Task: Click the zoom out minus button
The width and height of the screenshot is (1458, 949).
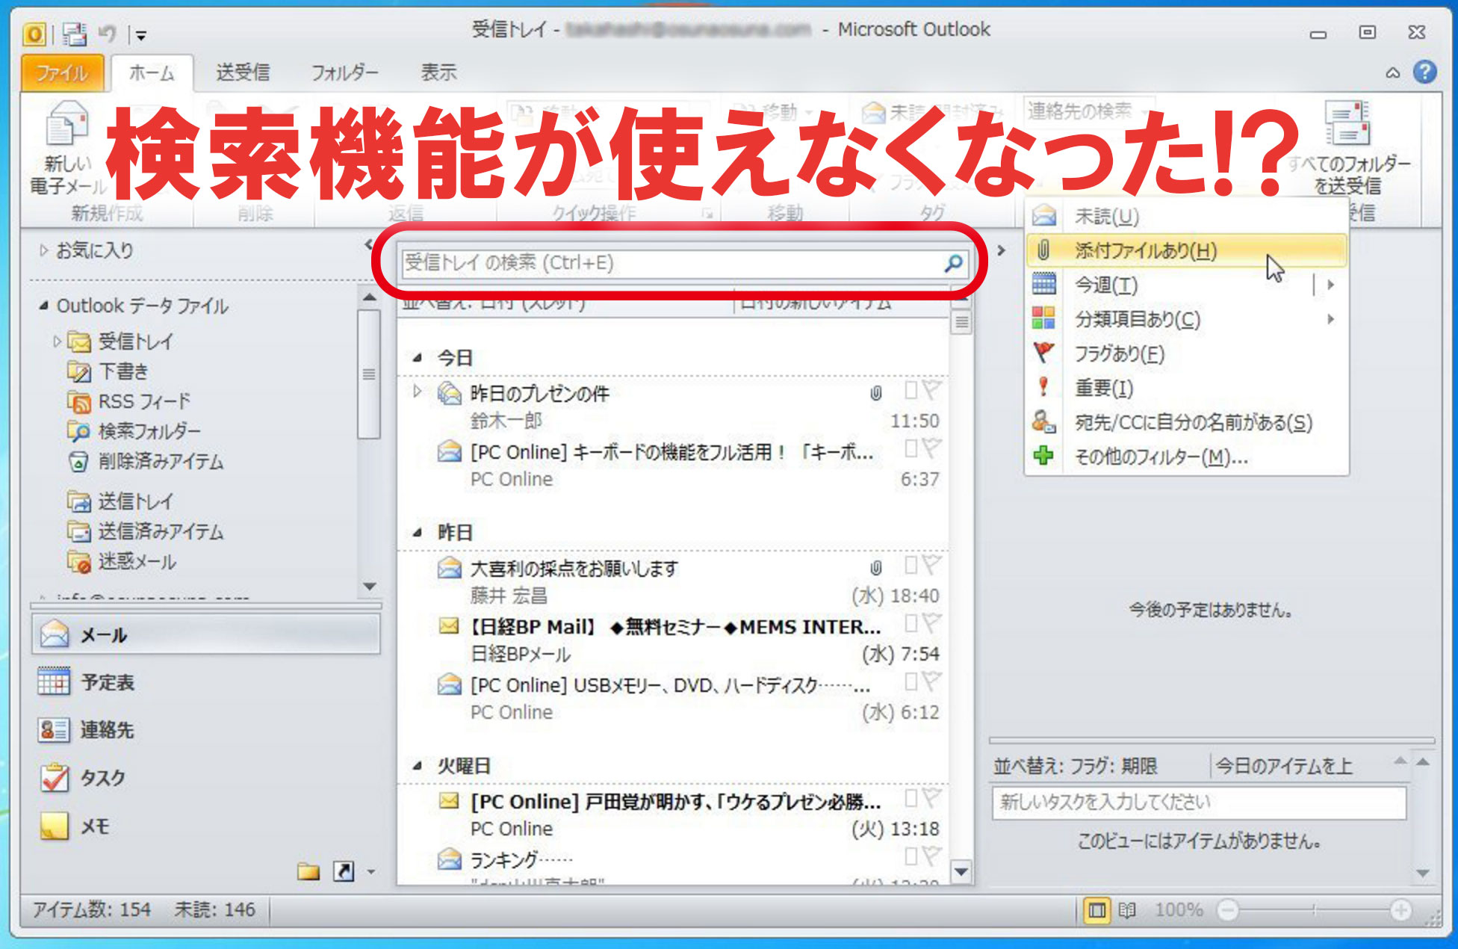Action: 1227,909
